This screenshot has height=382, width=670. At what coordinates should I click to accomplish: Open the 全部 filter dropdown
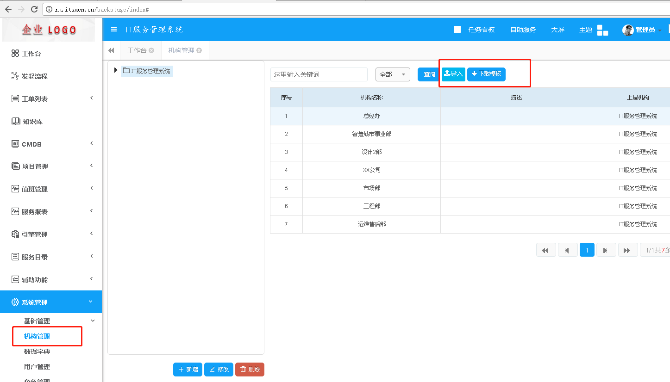[x=393, y=74]
